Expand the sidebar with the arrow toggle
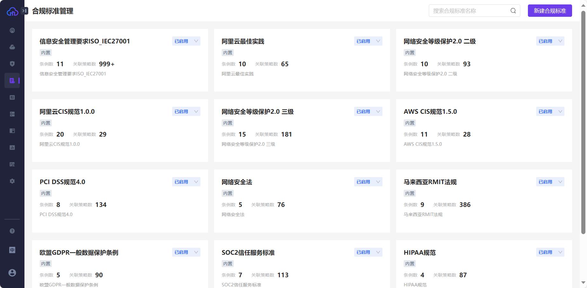587x288 pixels. [x=25, y=11]
